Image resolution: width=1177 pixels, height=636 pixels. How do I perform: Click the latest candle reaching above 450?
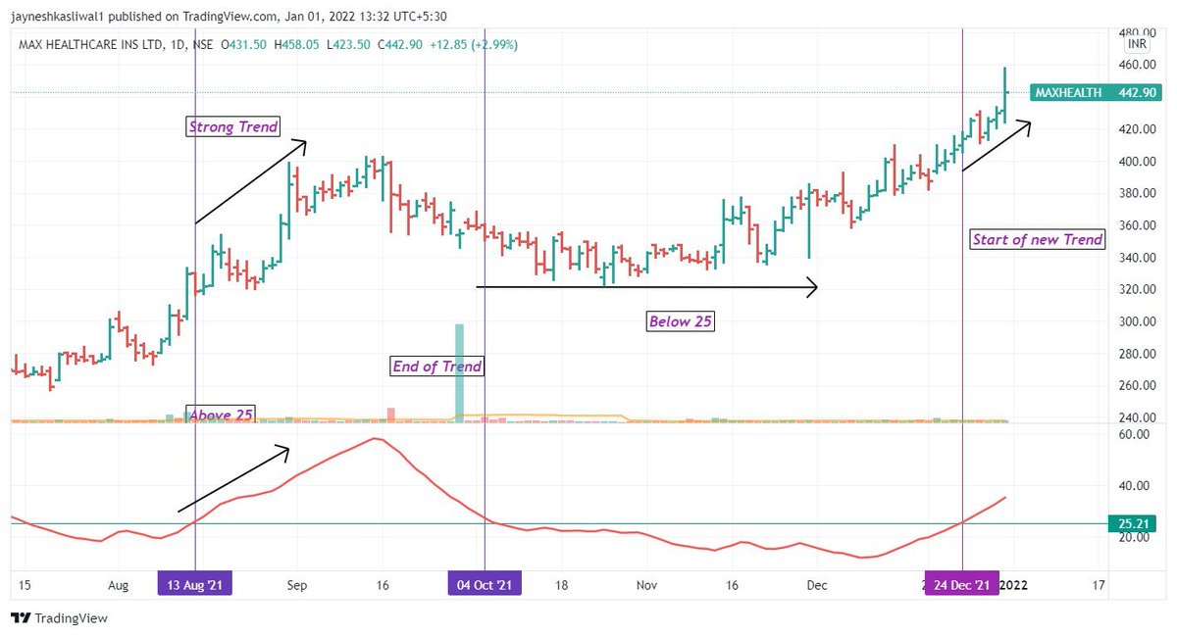(x=1005, y=95)
